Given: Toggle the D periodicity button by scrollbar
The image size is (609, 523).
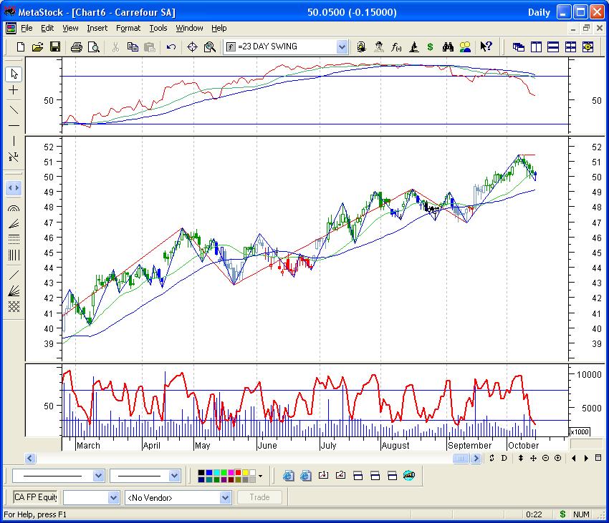Looking at the screenshot, I should pyautogui.click(x=504, y=459).
